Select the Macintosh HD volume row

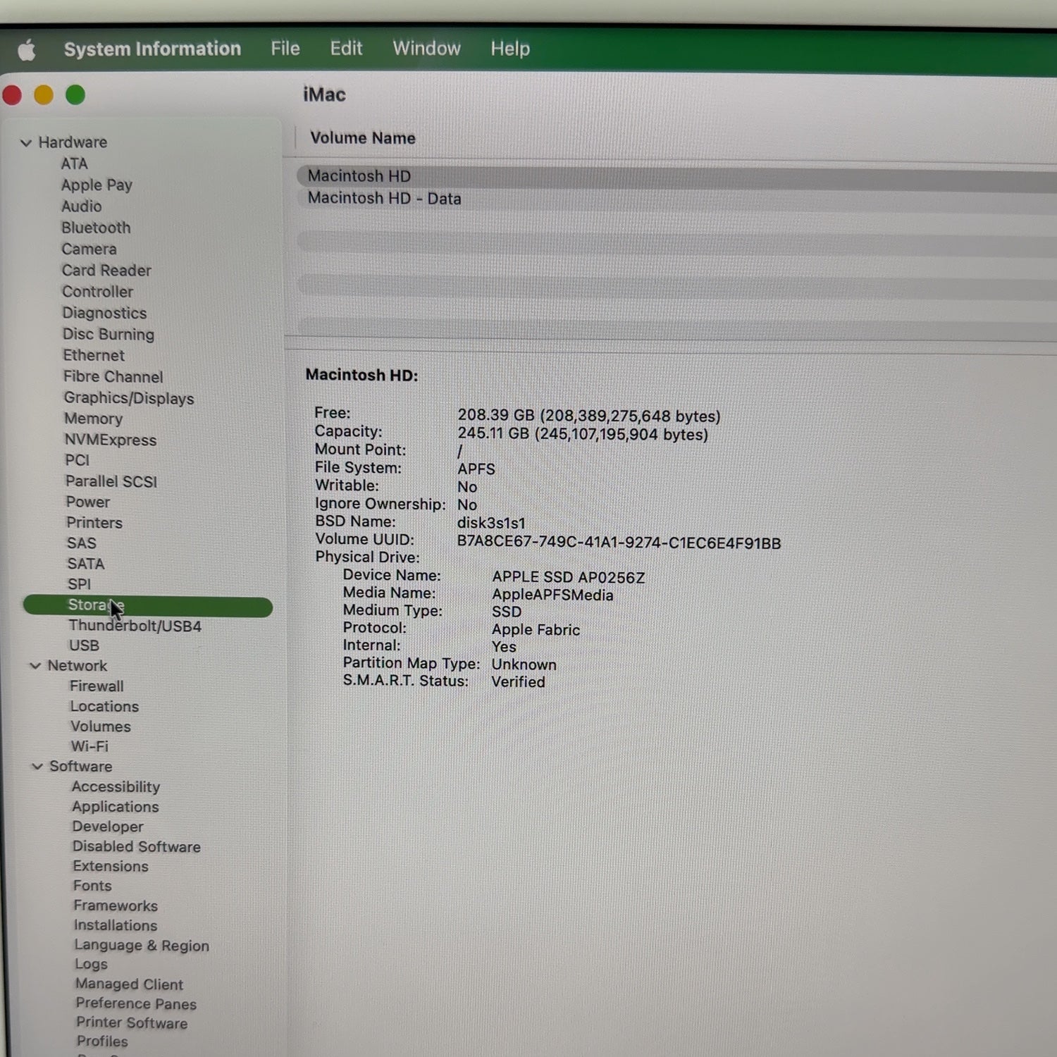(x=676, y=176)
